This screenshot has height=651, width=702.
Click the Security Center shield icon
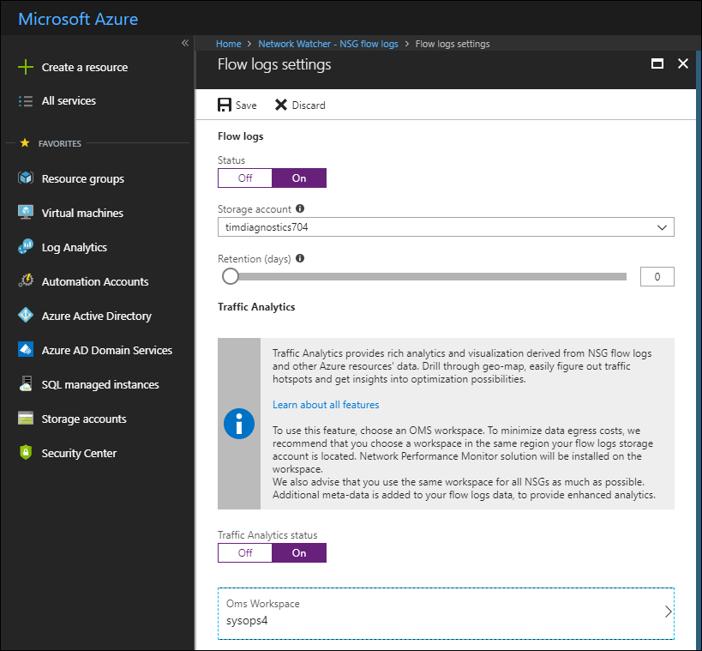tap(26, 453)
